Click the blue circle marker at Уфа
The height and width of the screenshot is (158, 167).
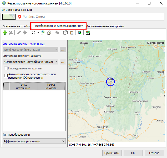pyautogui.click(x=110, y=82)
